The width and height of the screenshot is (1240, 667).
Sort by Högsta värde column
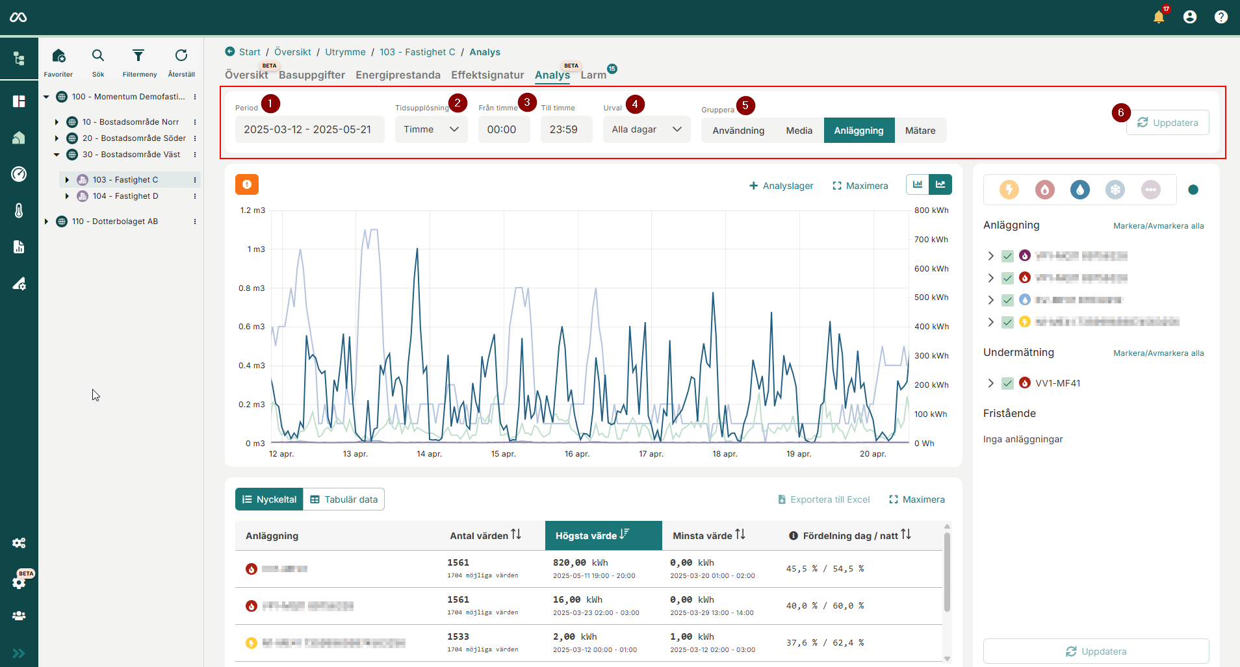coord(603,535)
